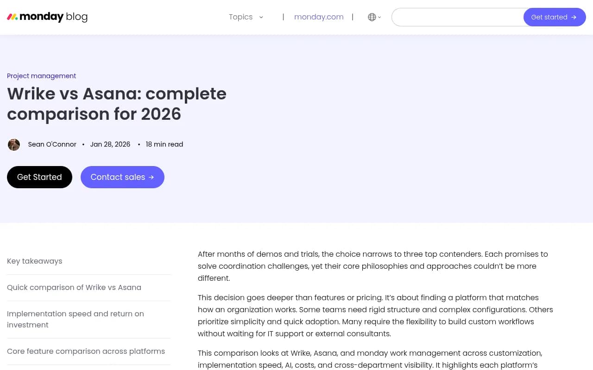This screenshot has height=370, width=593.
Task: Jump to Core feature comparison section
Action: tap(86, 351)
